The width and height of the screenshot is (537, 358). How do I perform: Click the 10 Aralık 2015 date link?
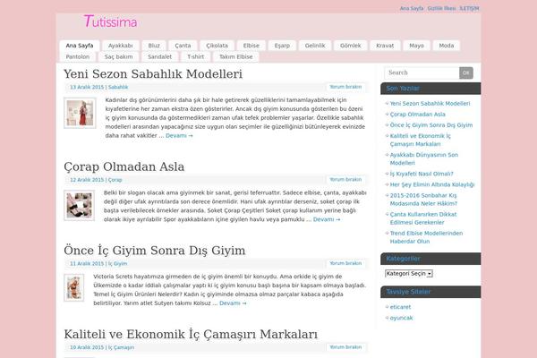pyautogui.click(x=87, y=348)
